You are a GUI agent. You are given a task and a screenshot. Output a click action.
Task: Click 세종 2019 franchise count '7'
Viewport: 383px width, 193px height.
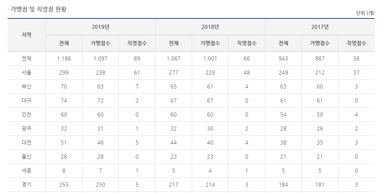coord(100,171)
